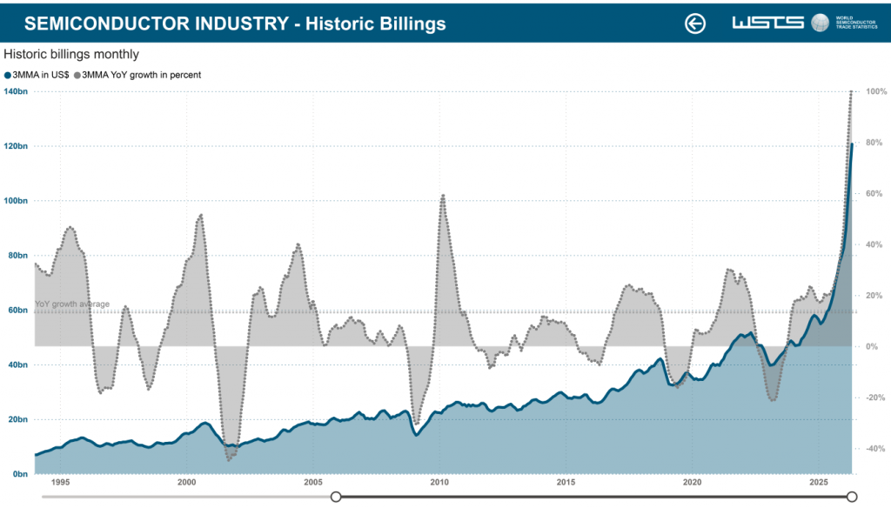891x508 pixels.
Task: Click the WSTS globe emblem
Action: coord(820,23)
